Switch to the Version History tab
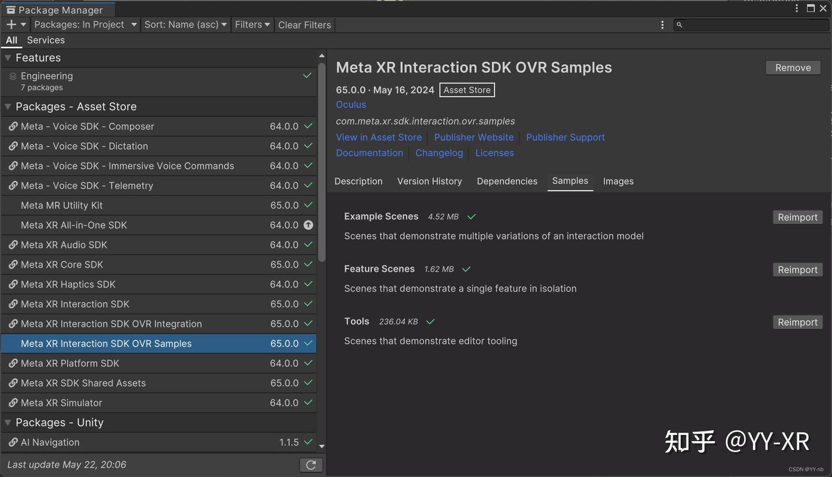 pyautogui.click(x=429, y=181)
